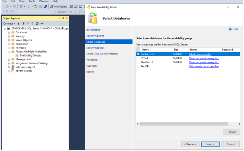Open the Window menu
Image resolution: width=244 pixels, height=151 pixels.
click(44, 1)
